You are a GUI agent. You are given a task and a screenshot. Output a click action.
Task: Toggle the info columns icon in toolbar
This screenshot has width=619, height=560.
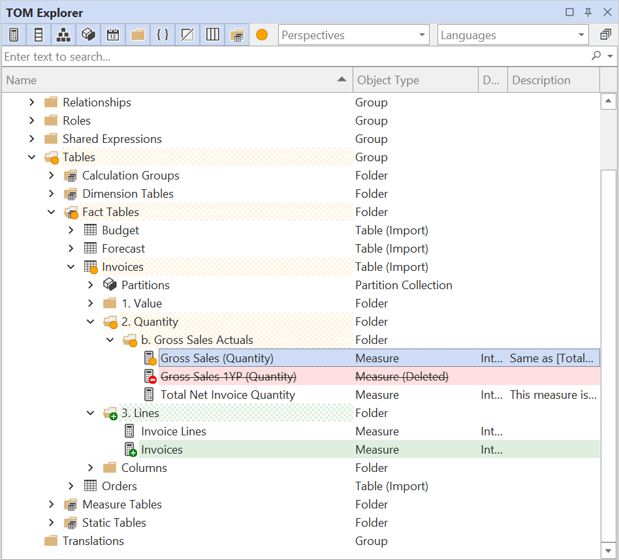click(212, 35)
